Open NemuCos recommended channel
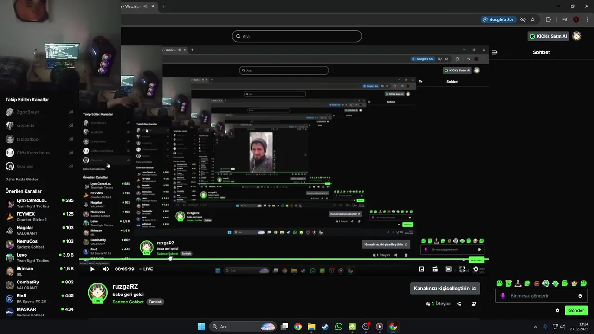Screen dimensions: 594x334 39,244
